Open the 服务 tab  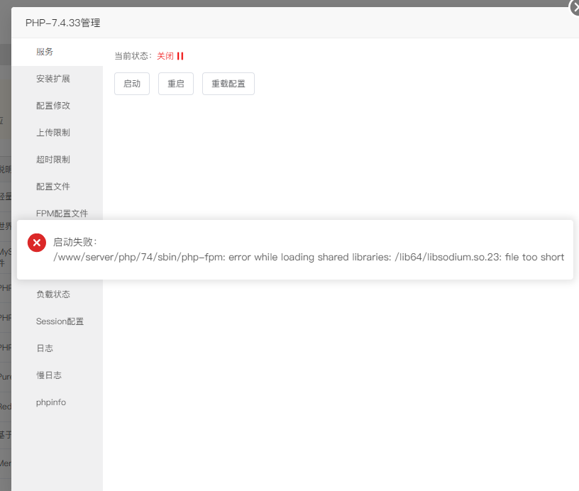point(57,52)
